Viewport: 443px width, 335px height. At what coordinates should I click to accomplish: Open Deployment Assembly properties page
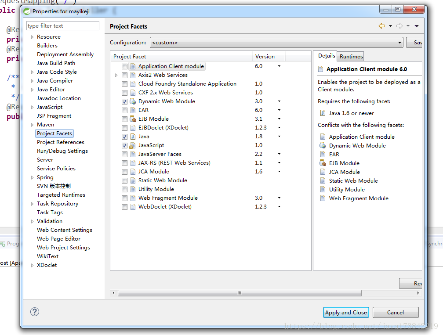pyautogui.click(x=65, y=54)
